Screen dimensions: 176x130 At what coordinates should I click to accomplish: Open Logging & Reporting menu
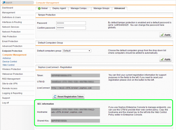[18, 93]
